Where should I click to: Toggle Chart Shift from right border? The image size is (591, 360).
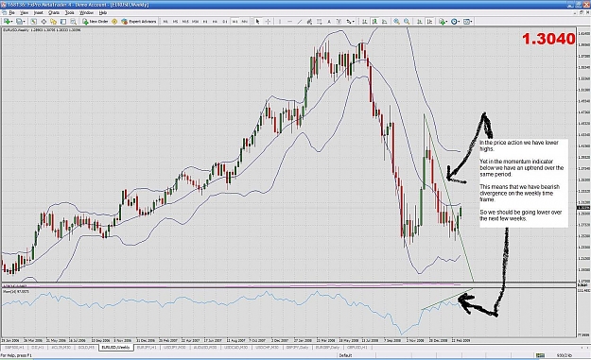click(x=429, y=22)
